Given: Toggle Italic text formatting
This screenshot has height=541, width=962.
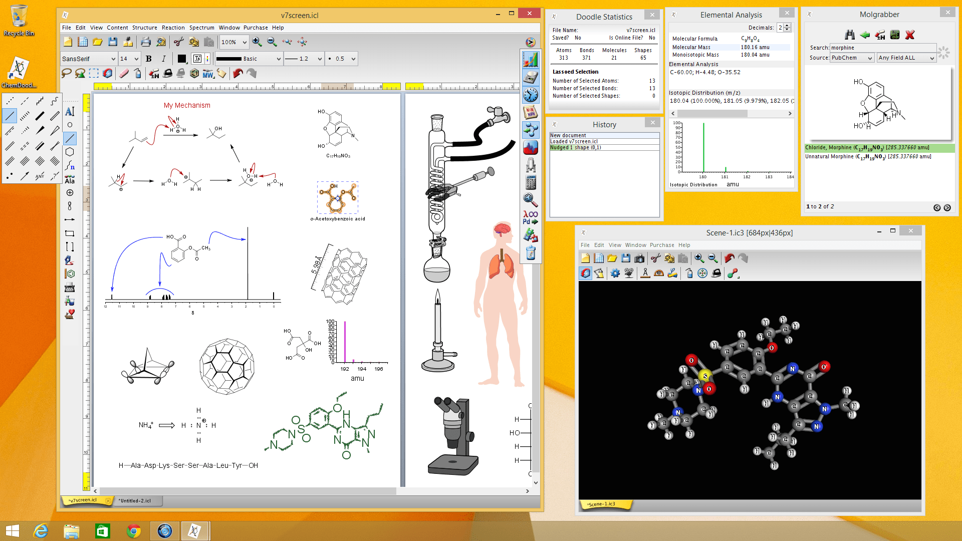Looking at the screenshot, I should pyautogui.click(x=163, y=59).
